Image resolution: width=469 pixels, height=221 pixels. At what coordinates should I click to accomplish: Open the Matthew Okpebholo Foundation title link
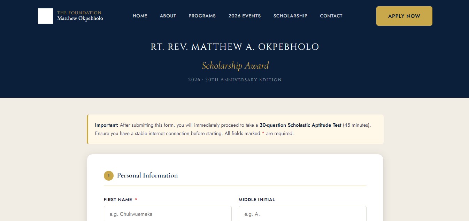[80, 16]
